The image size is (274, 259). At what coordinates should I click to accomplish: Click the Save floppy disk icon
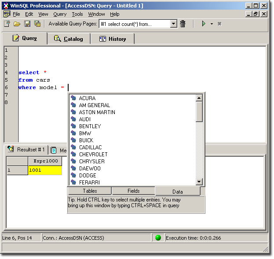coord(27,24)
